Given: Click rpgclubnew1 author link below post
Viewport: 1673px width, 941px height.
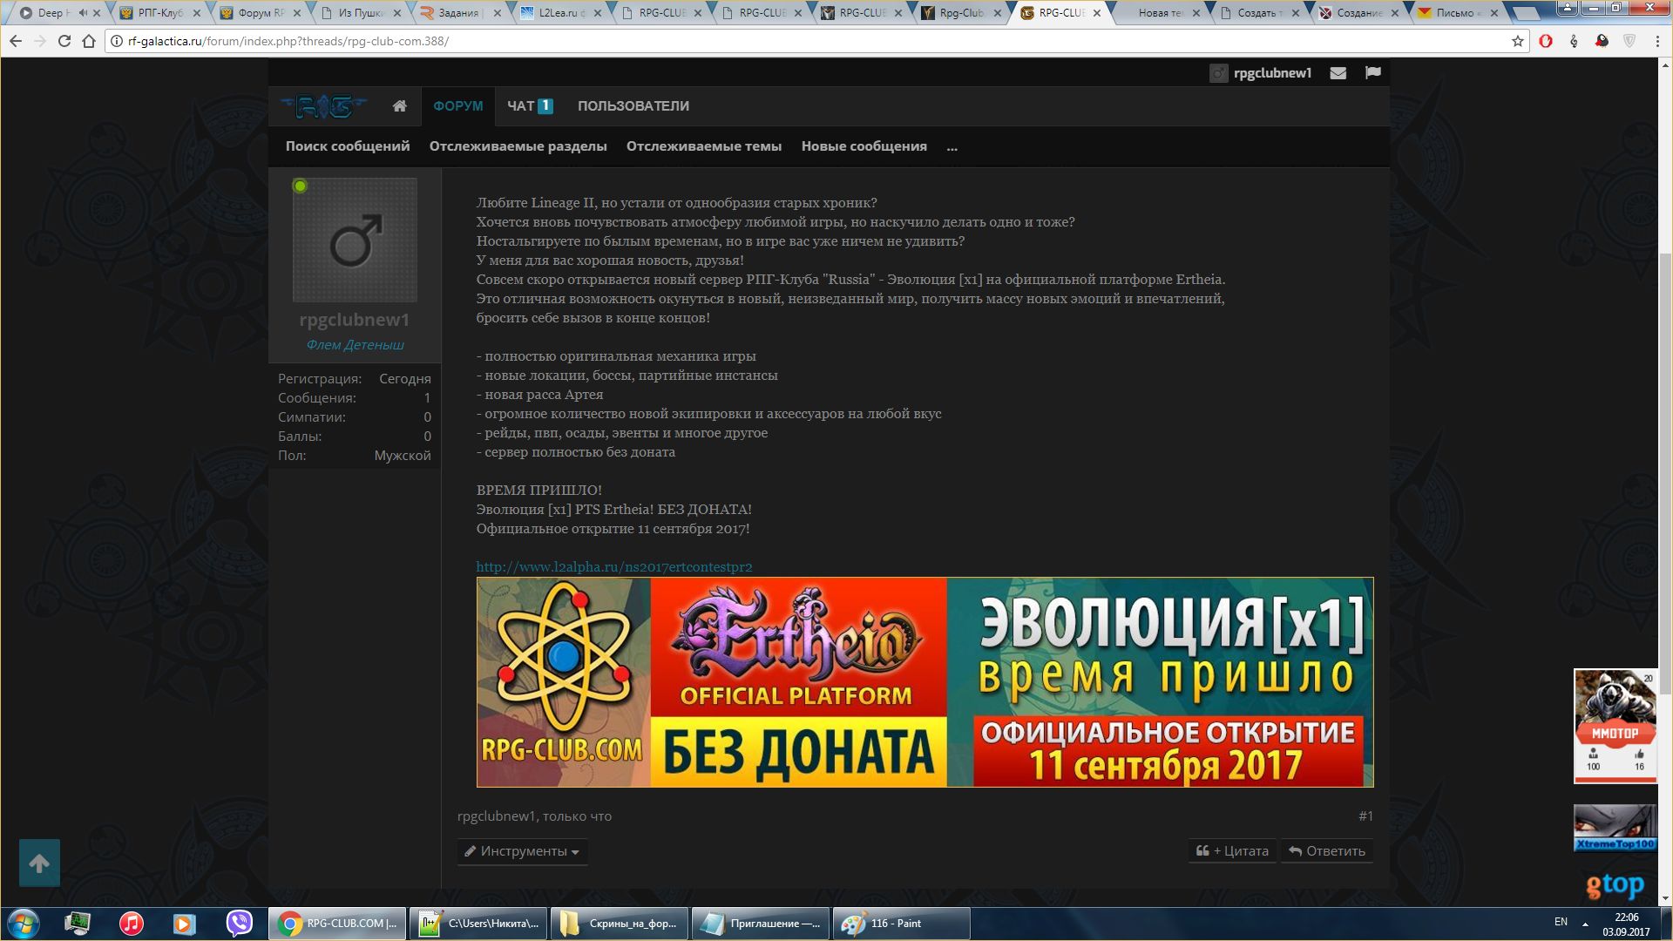Looking at the screenshot, I should pos(496,816).
